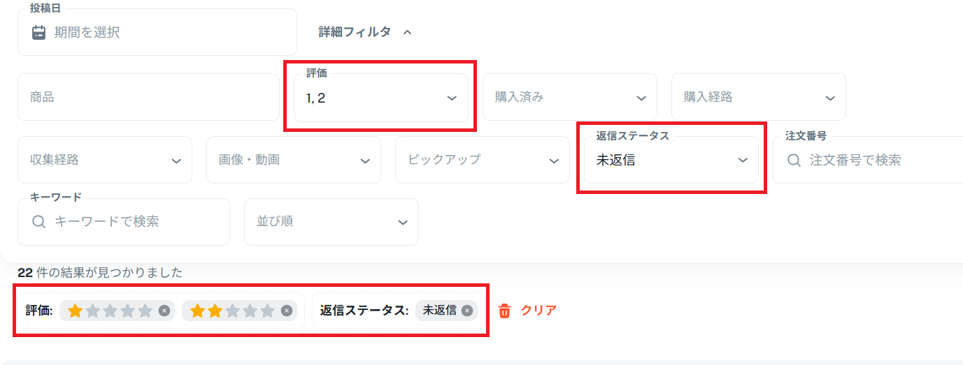The height and width of the screenshot is (365, 963).
Task: Open the 評価 dropdown showing 1, 2
Action: coord(381,97)
